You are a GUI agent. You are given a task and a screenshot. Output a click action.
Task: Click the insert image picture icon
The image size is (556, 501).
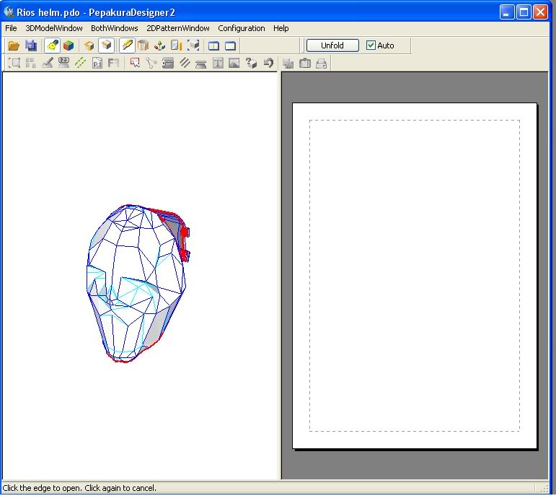pyautogui.click(x=234, y=64)
